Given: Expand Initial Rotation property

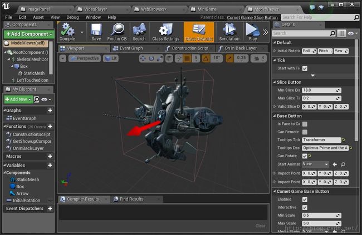Looking at the screenshot, I should 275,51.
